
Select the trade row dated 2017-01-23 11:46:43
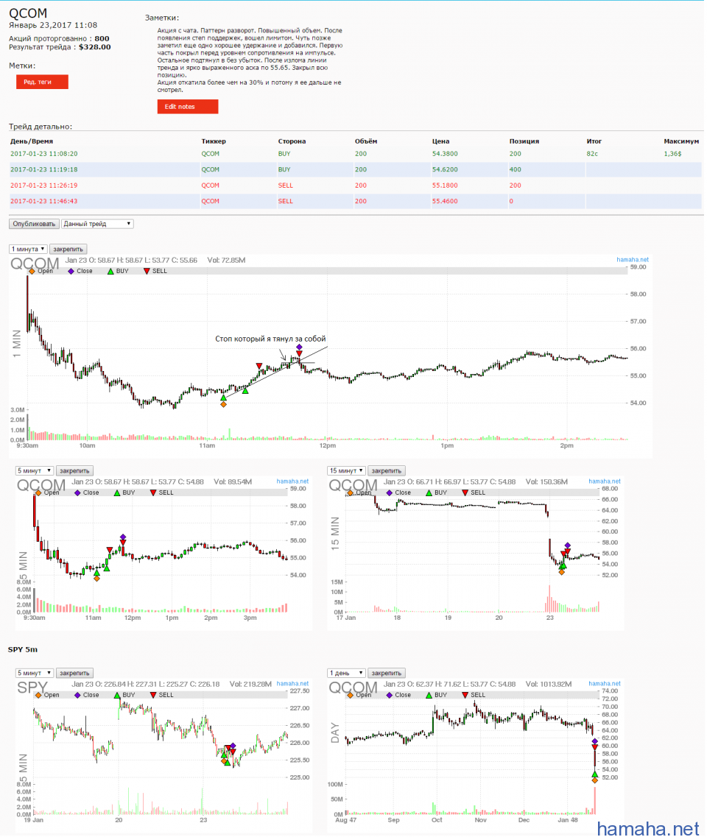click(355, 201)
